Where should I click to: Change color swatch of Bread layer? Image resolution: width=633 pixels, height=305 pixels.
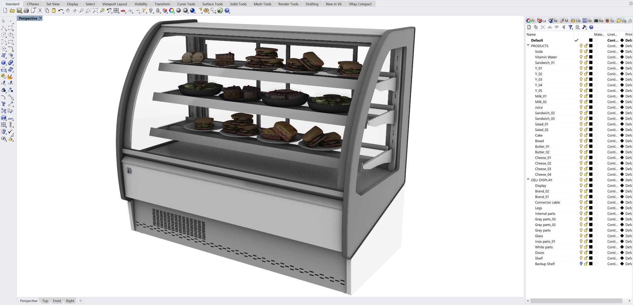(591, 141)
